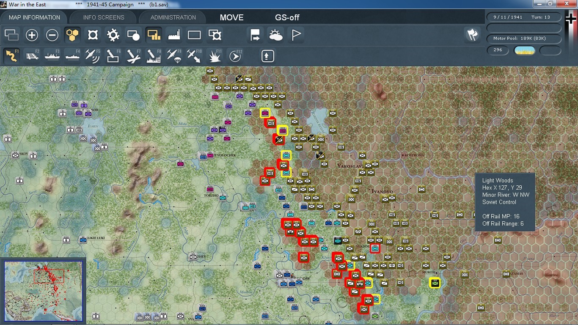
Task: Click the Yaroslavl city label
Action: tap(350, 166)
